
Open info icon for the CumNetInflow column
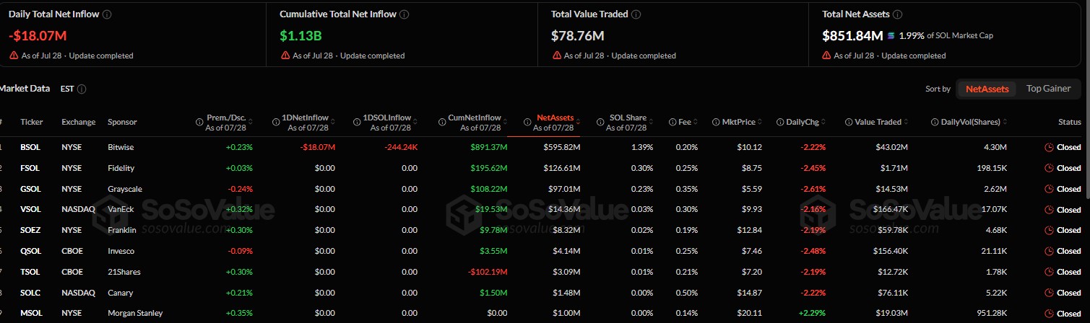coord(441,122)
